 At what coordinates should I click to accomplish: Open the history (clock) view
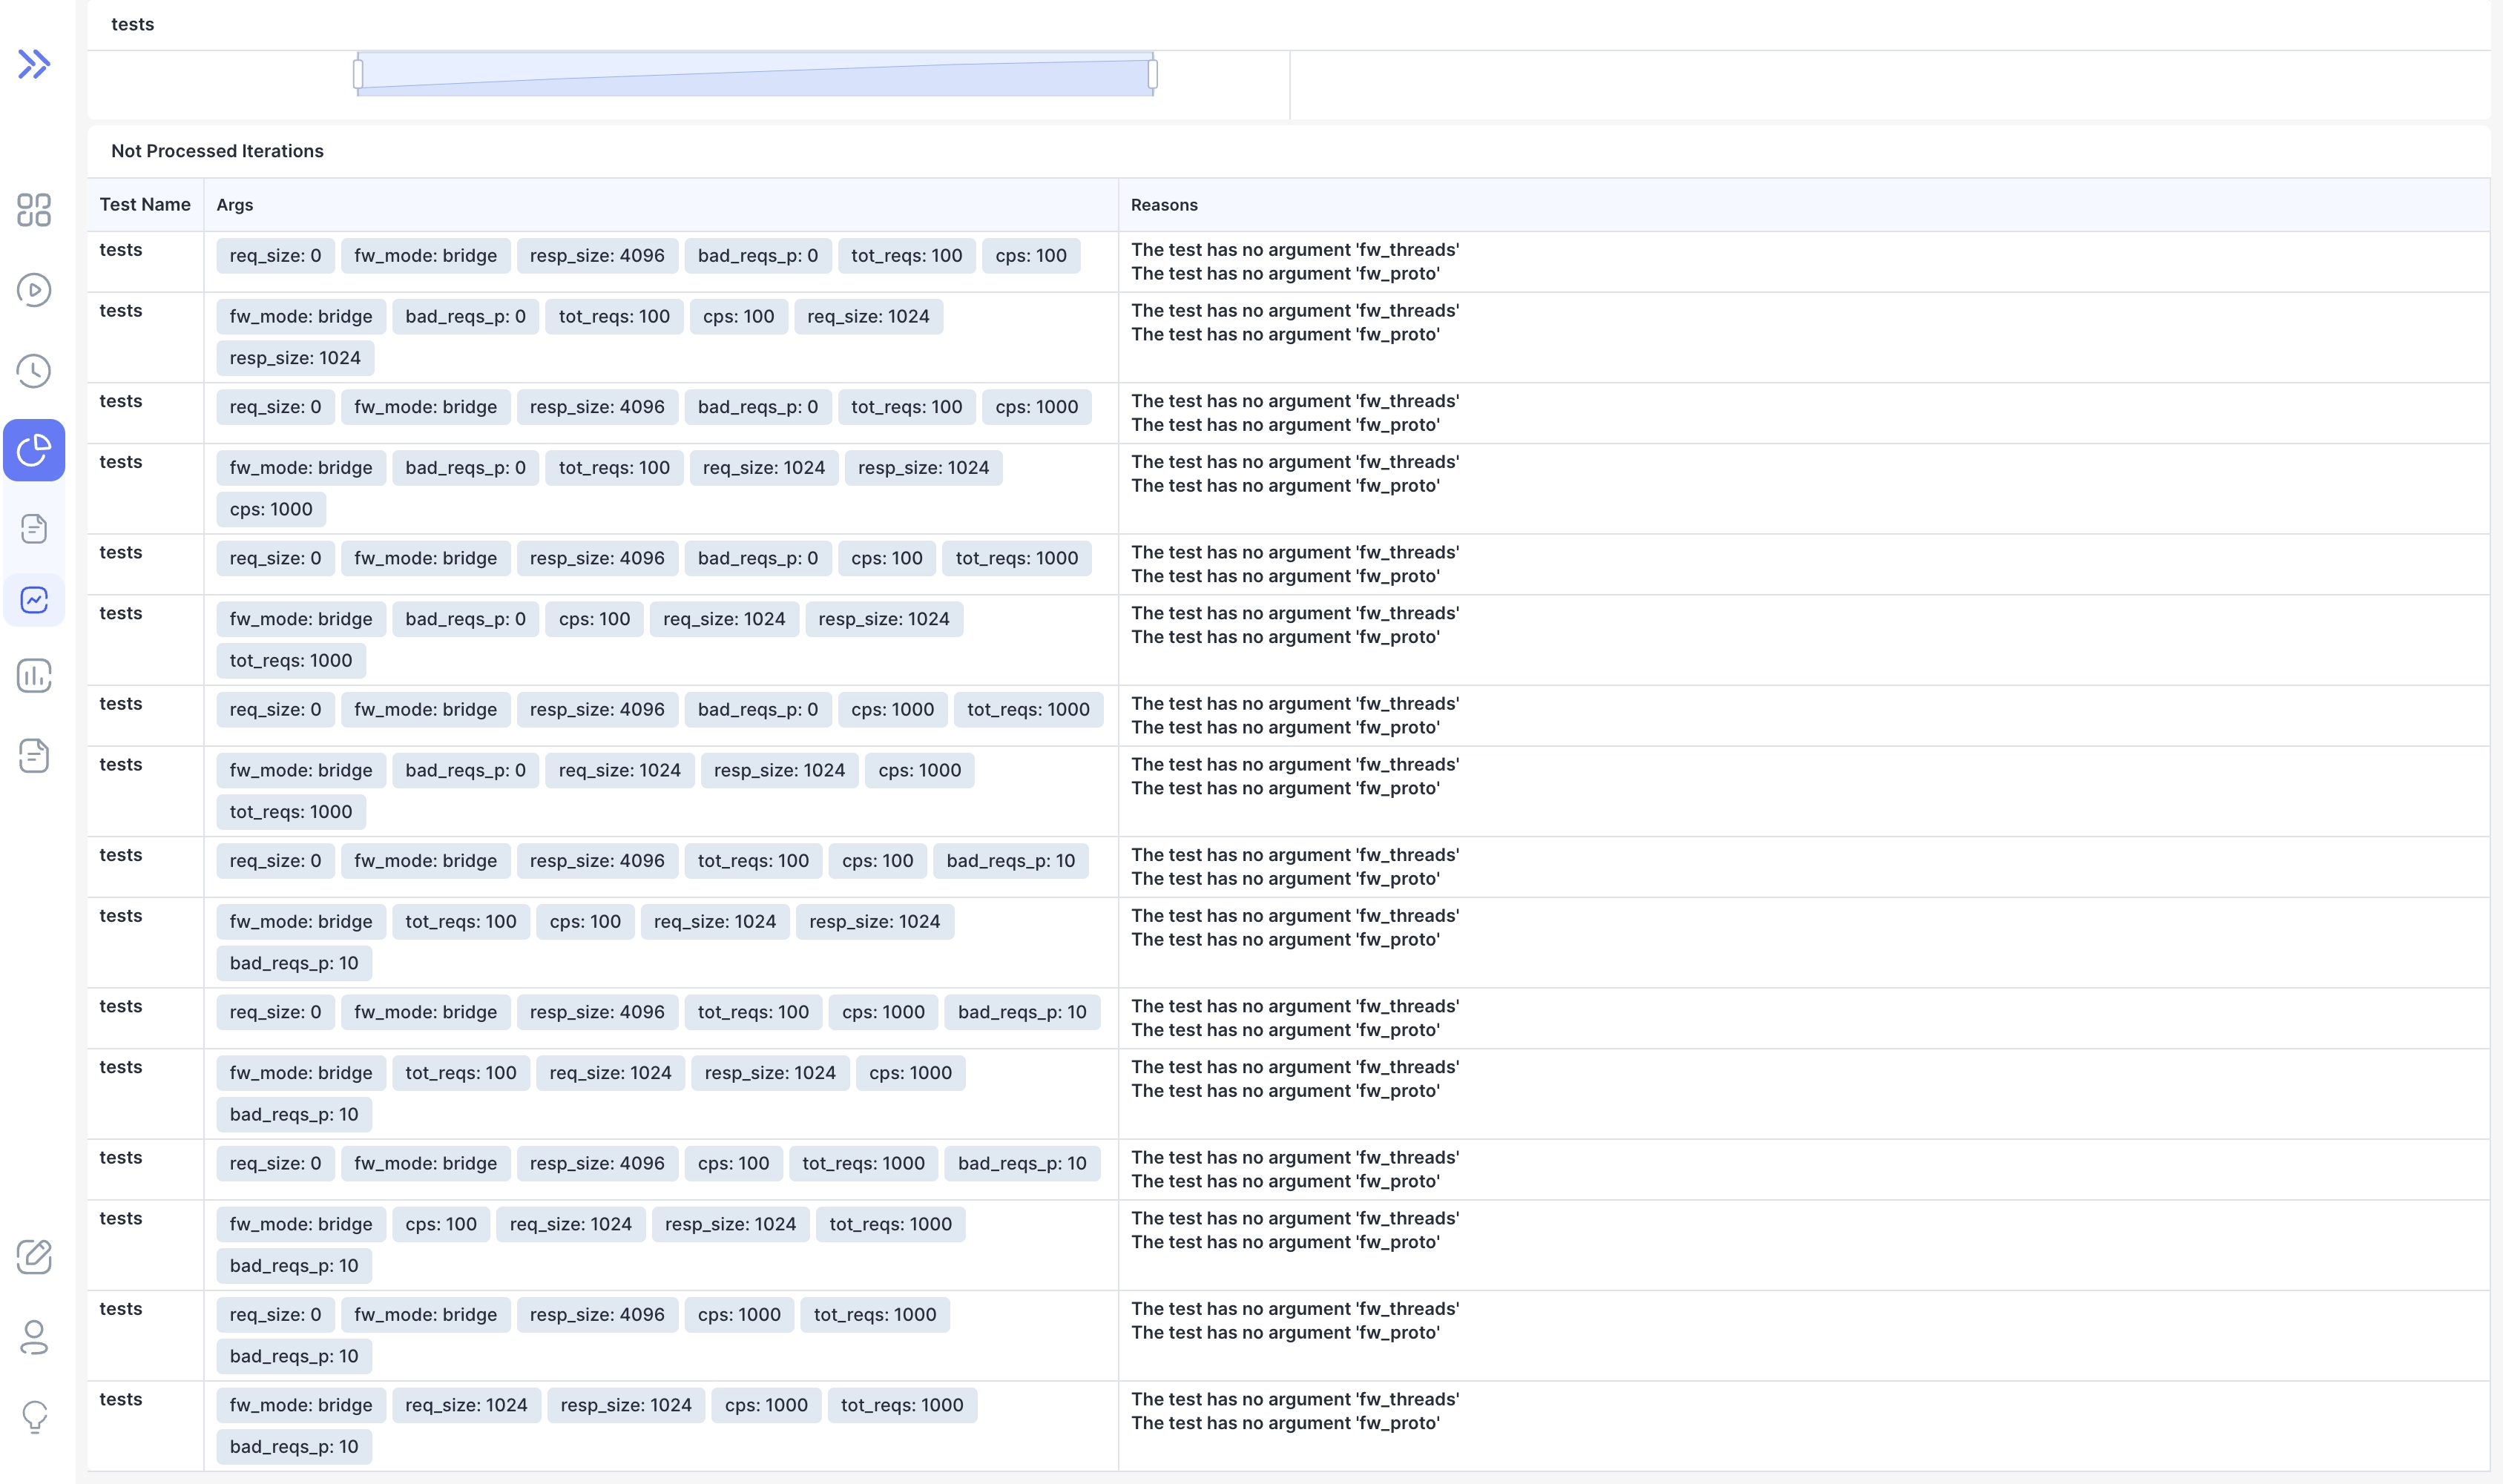point(34,371)
